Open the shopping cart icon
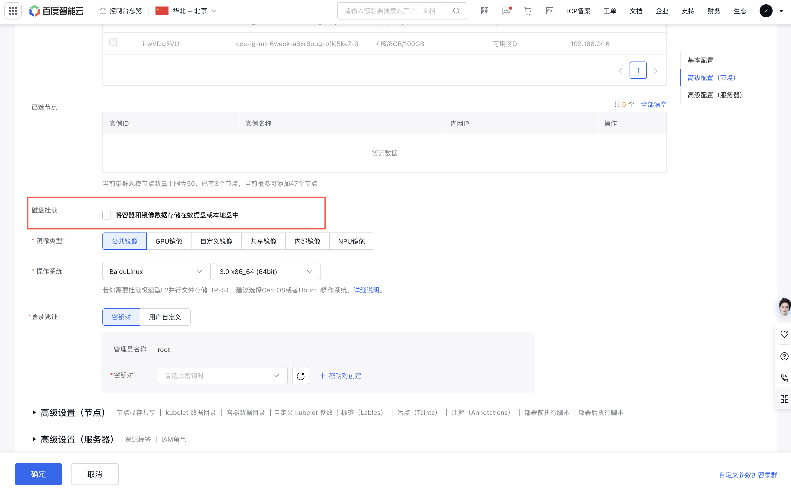The height and width of the screenshot is (491, 791). 528,11
